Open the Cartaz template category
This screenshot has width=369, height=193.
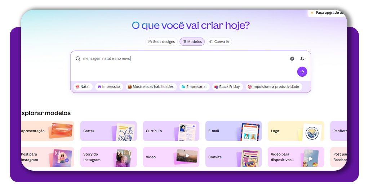pos(108,131)
